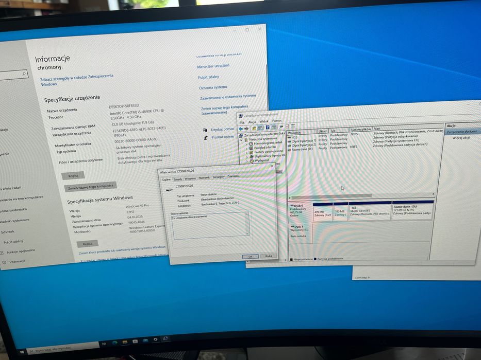Select the (C:) 344,07 GB NTFS partition block
The image size is (481, 360).
point(370,211)
